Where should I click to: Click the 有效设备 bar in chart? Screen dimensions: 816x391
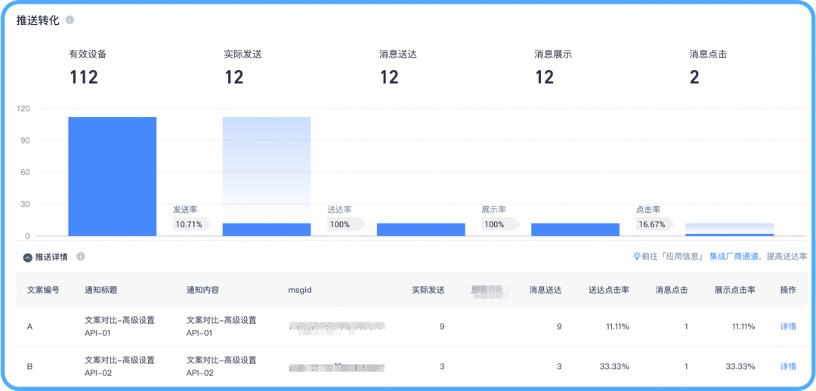click(113, 177)
